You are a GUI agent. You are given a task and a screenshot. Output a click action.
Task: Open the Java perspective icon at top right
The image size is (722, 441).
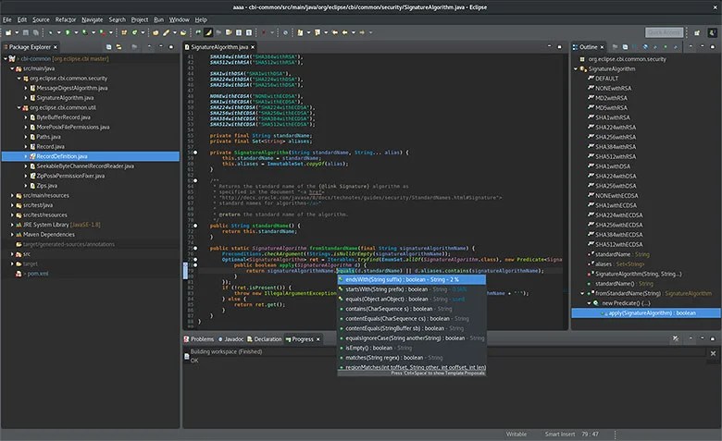coord(711,32)
